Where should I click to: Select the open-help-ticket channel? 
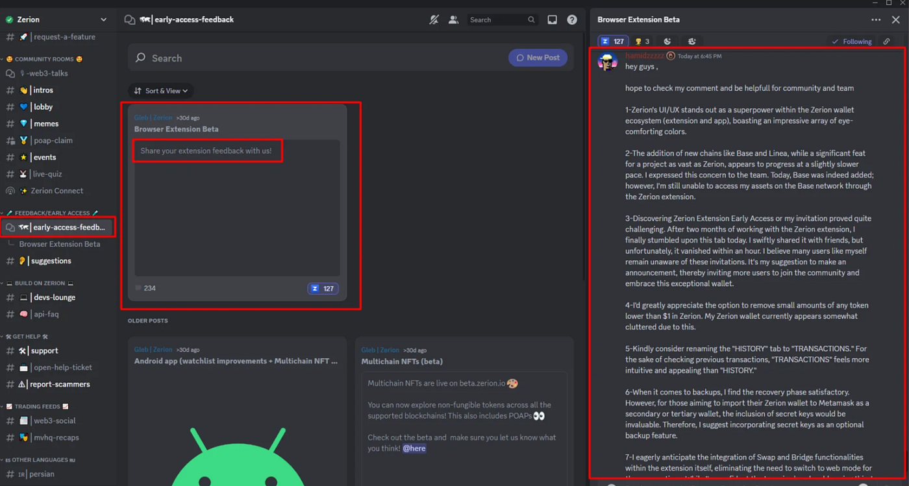[x=58, y=368]
